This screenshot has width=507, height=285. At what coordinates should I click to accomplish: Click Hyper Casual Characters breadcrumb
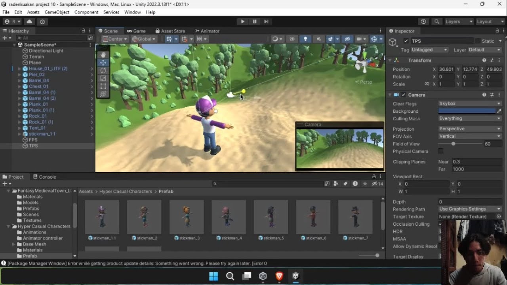point(126,192)
